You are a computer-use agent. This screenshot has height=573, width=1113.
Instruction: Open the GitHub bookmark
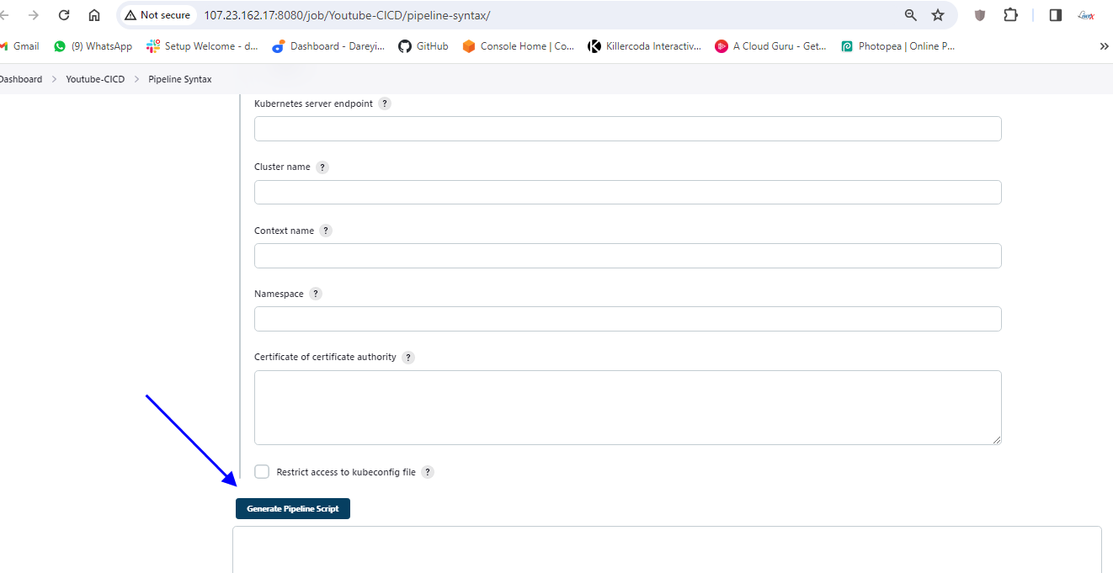click(423, 46)
